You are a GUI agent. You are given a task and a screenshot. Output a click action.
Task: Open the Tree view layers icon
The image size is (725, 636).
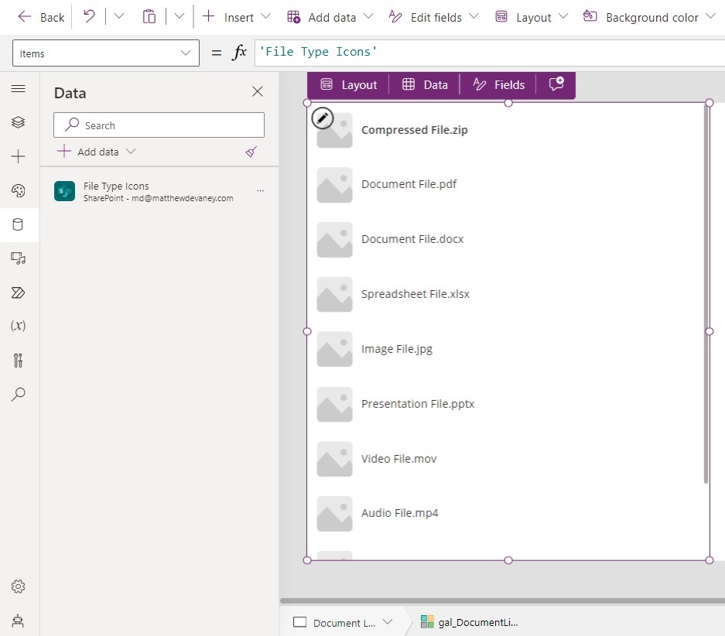[x=18, y=122]
